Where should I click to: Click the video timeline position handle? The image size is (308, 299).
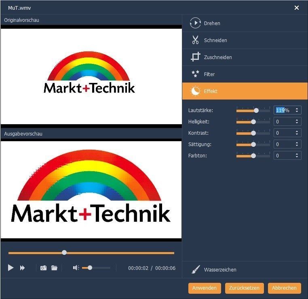point(64,252)
